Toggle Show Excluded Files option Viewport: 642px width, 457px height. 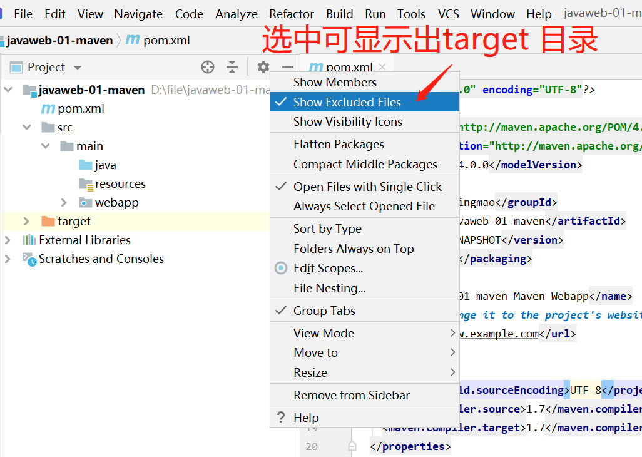tap(364, 102)
